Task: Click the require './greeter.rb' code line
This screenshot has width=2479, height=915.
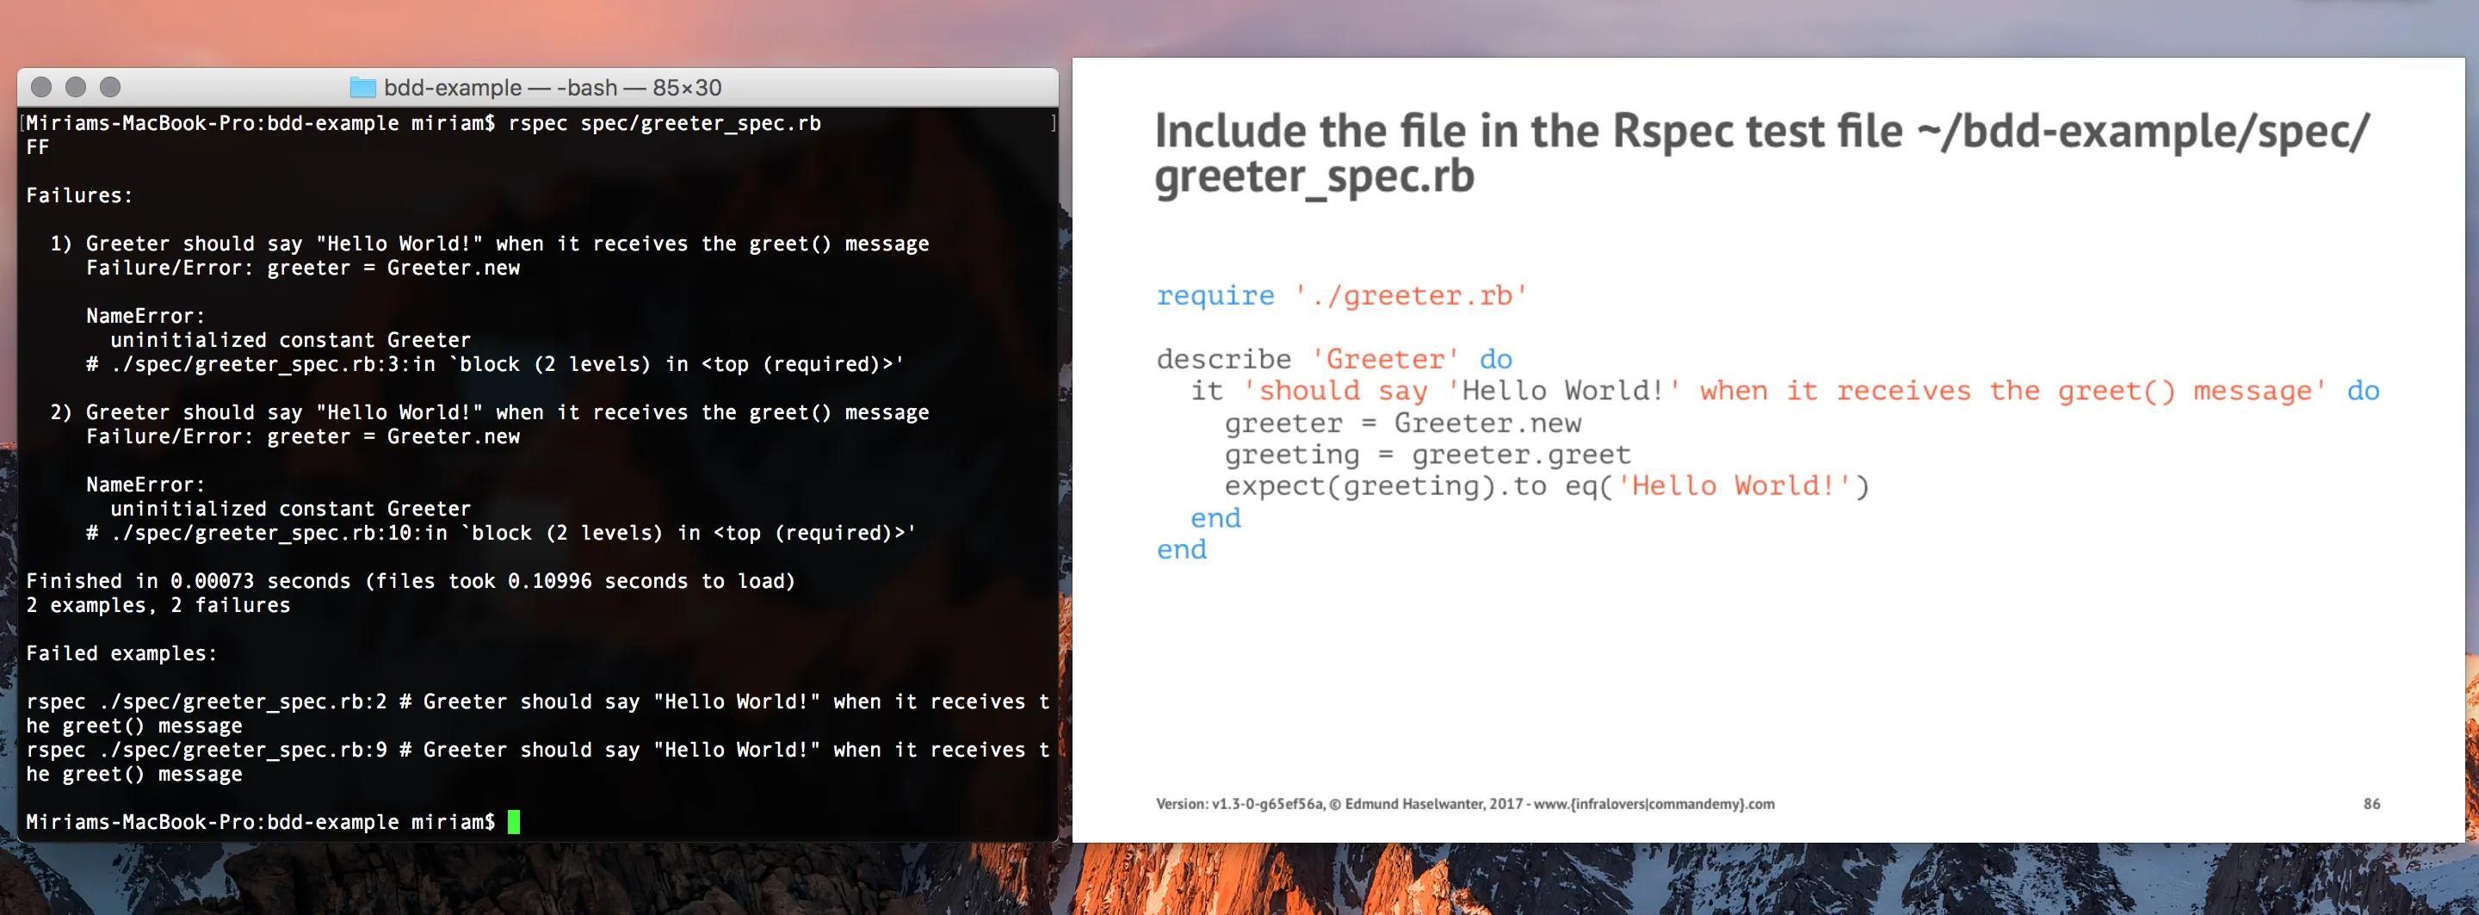Action: (1342, 295)
